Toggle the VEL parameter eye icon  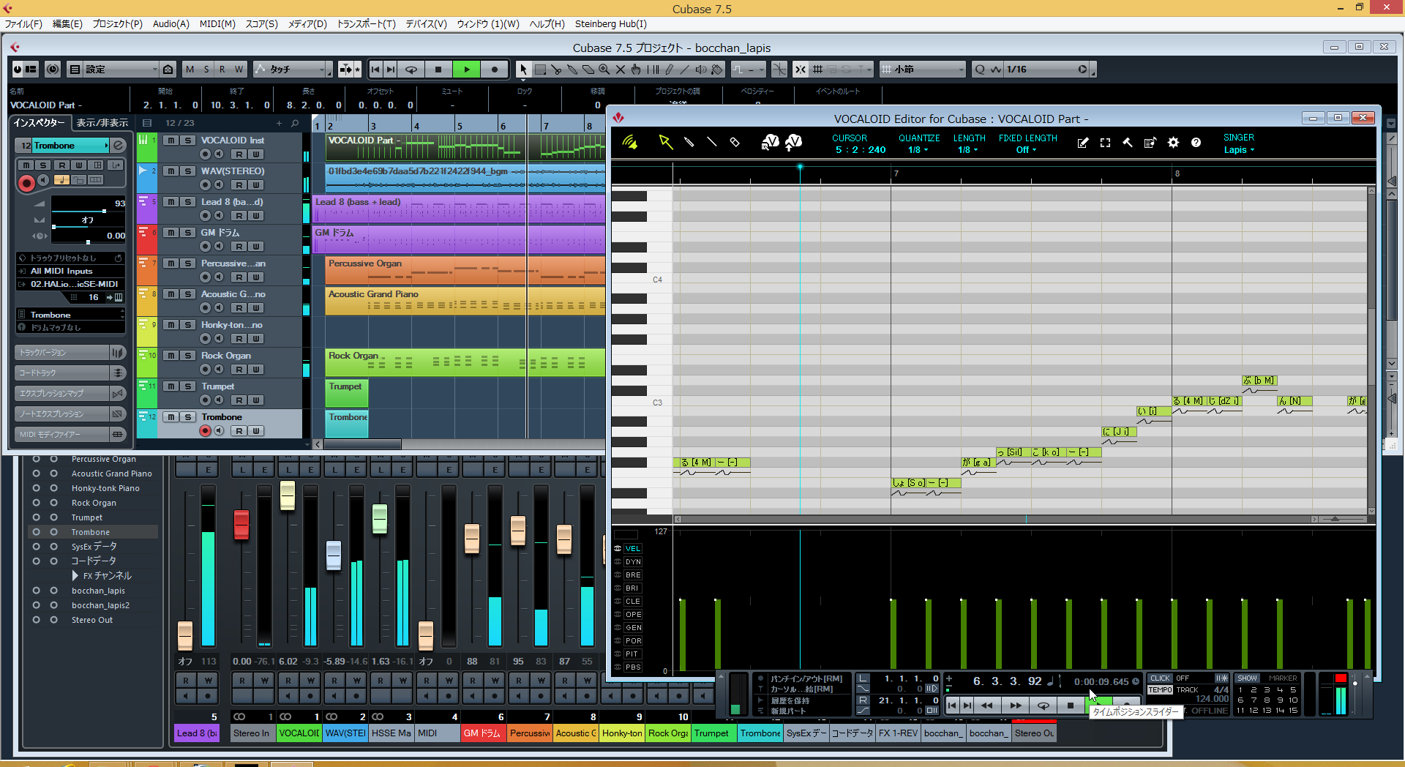click(x=618, y=549)
